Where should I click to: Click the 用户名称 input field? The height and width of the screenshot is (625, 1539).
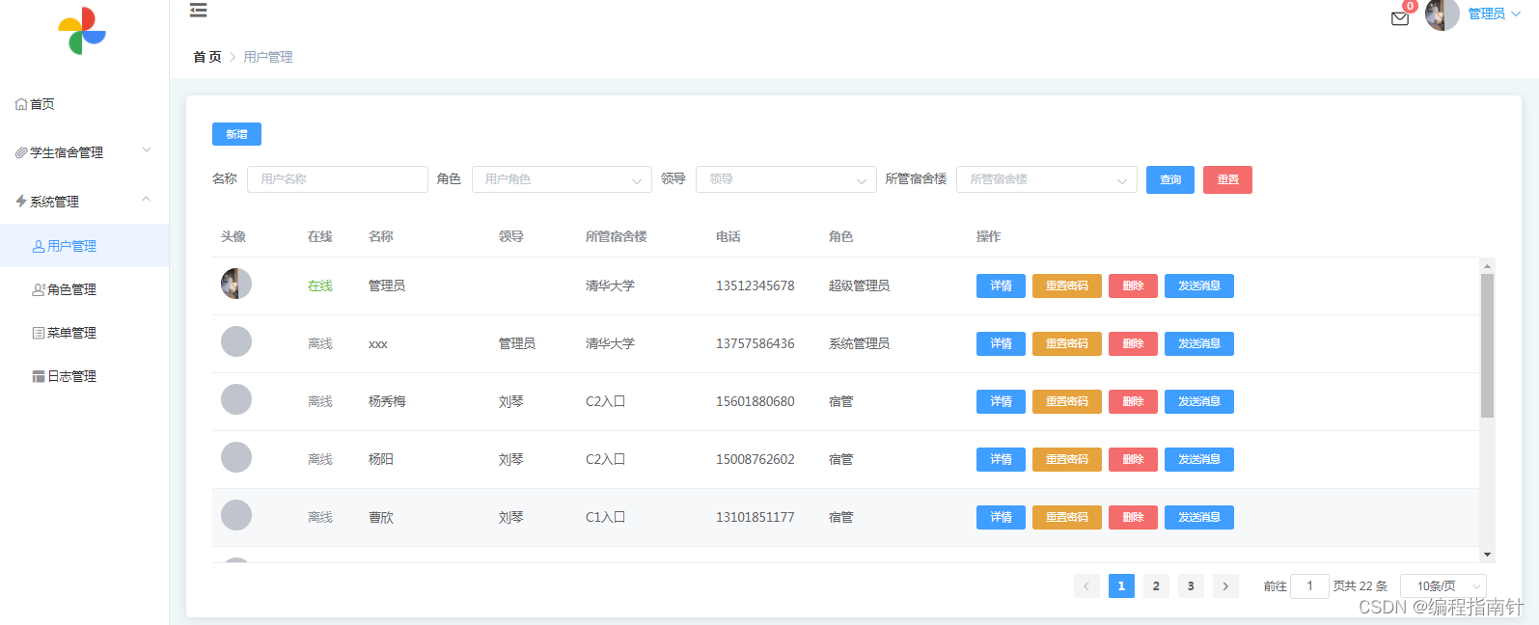point(338,179)
